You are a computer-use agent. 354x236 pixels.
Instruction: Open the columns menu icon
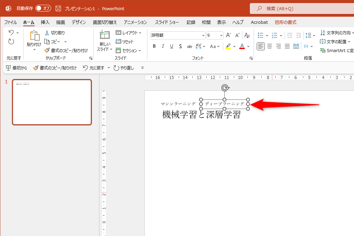coord(308,46)
